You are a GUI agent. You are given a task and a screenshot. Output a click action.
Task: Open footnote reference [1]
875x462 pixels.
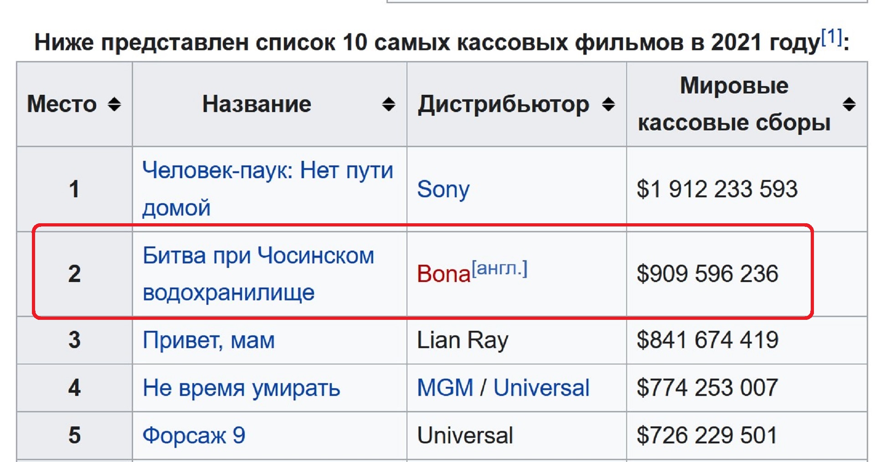[832, 36]
